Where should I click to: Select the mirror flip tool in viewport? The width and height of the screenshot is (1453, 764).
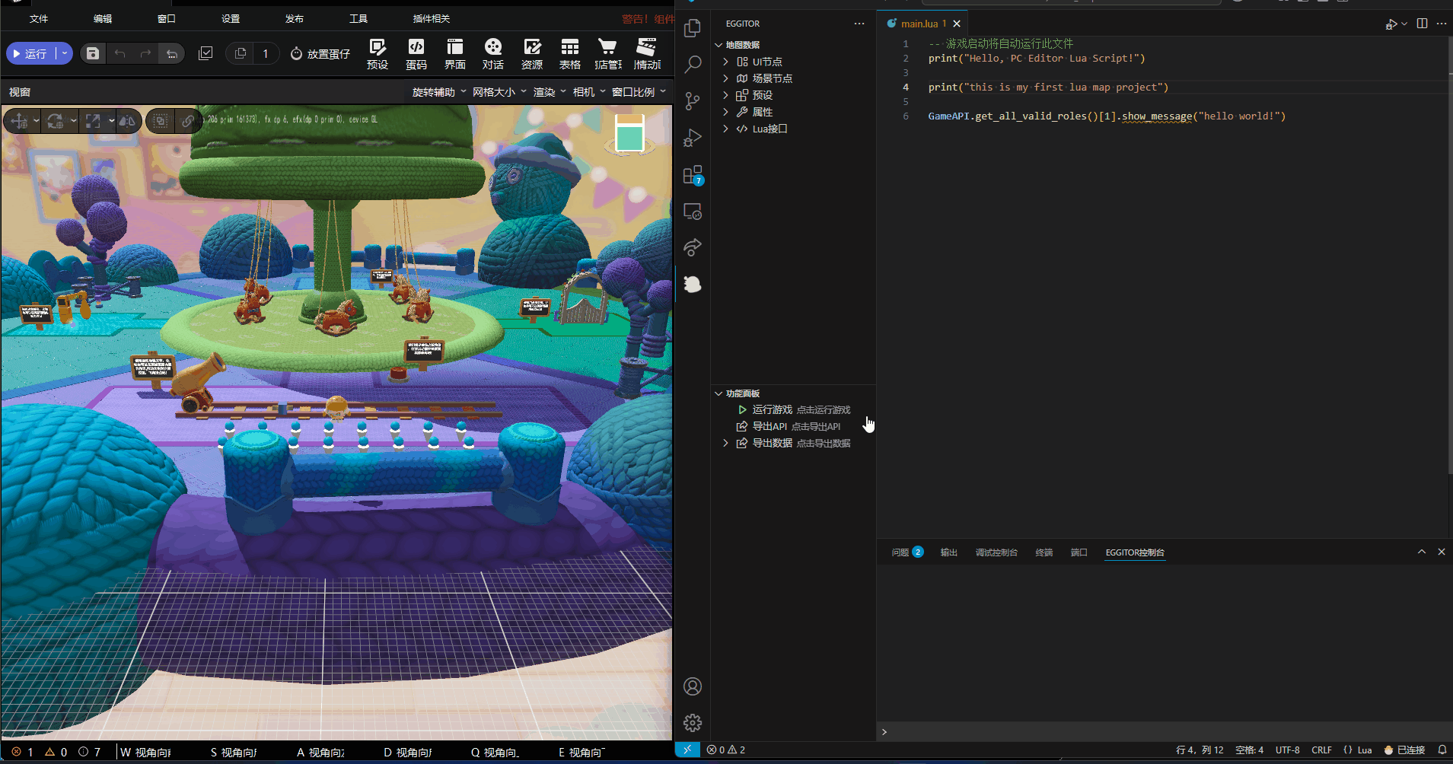[127, 121]
